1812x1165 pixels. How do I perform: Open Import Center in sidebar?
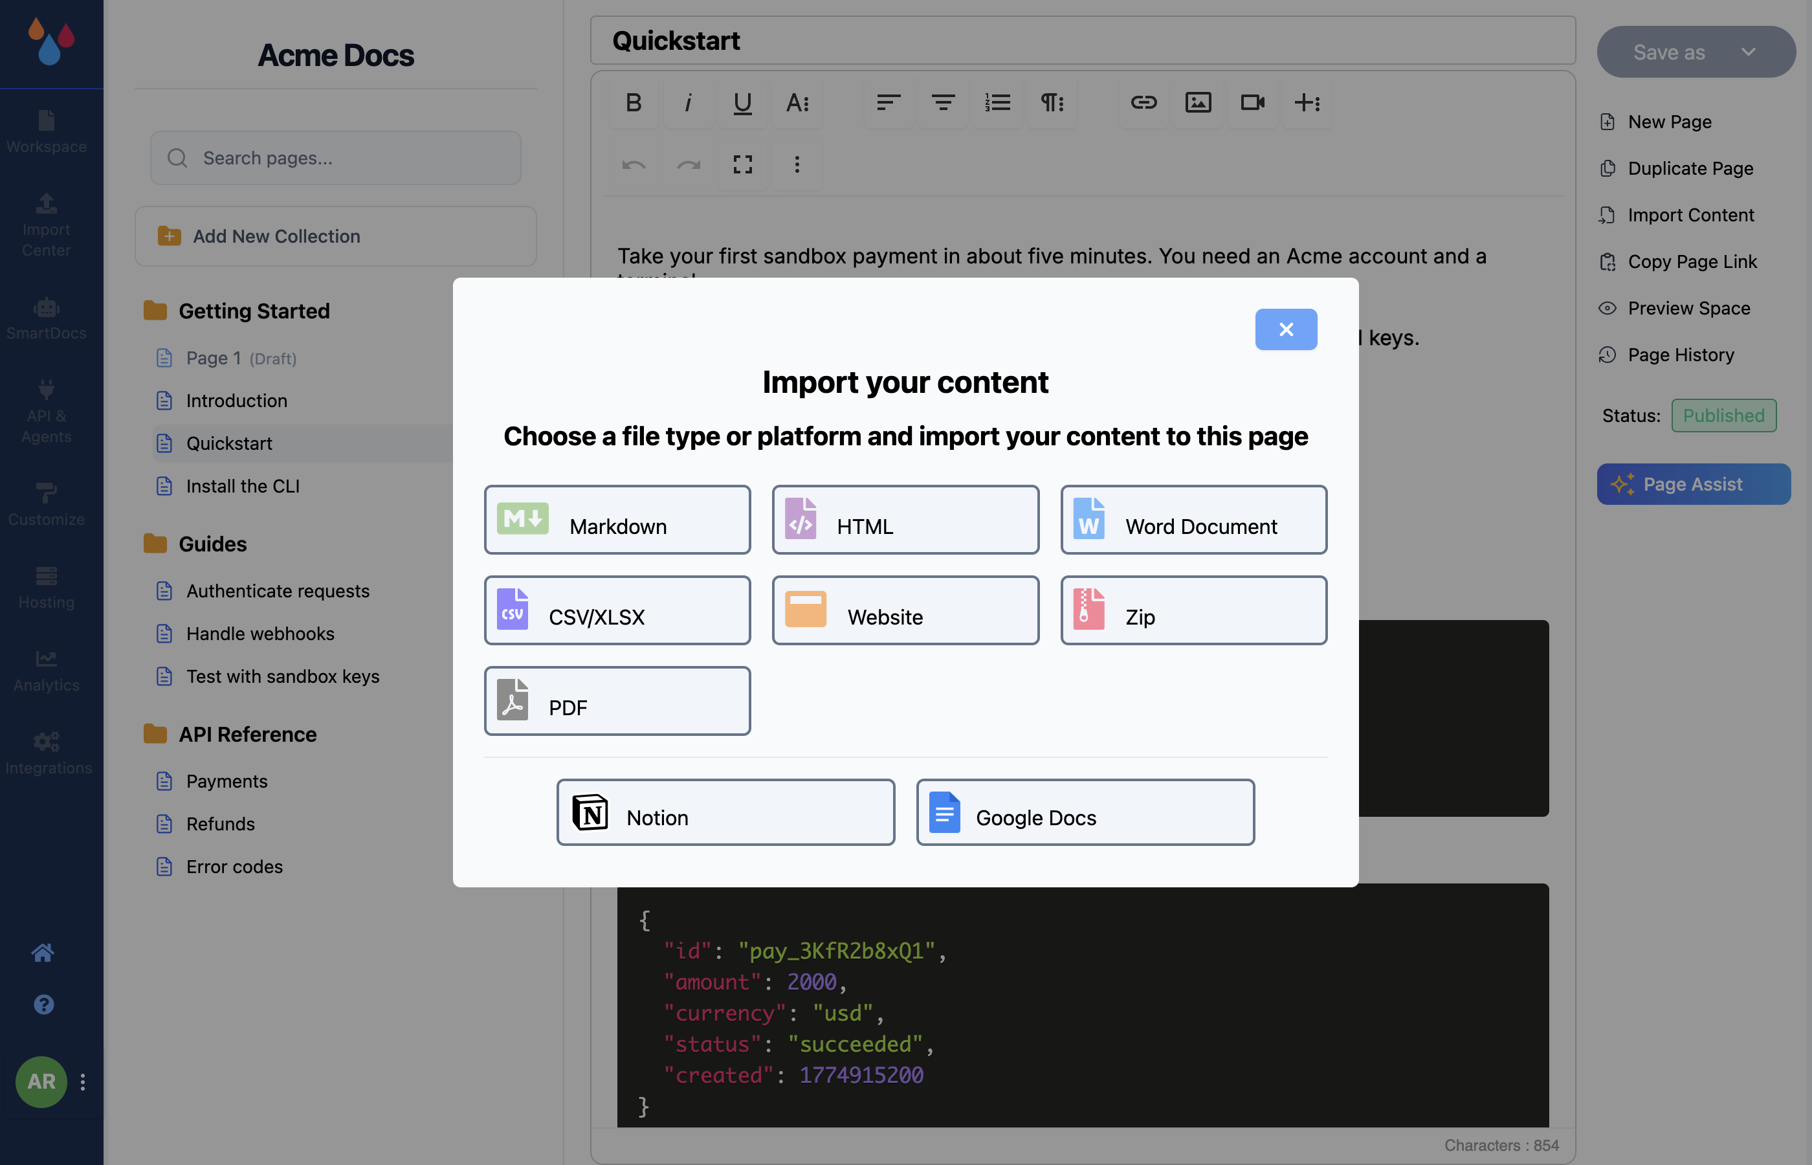click(47, 225)
